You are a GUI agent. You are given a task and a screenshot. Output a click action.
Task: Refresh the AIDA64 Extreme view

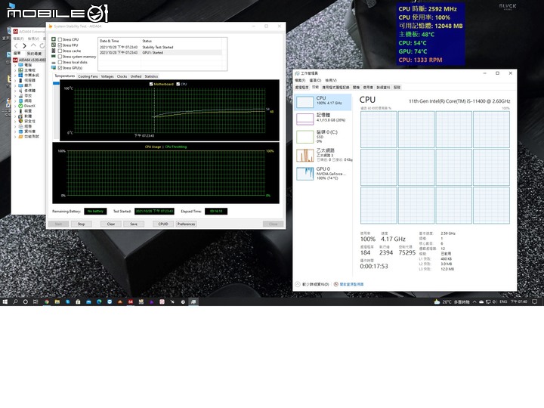point(42,46)
